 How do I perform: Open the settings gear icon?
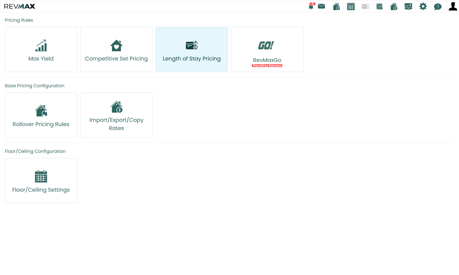[x=423, y=6]
